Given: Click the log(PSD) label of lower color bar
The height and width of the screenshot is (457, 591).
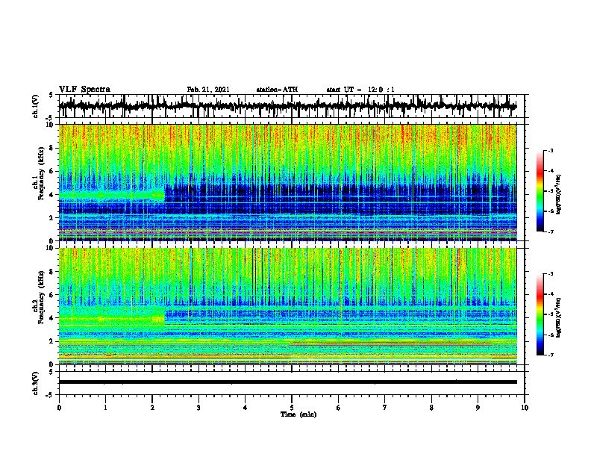Looking at the screenshot, I should (559, 317).
